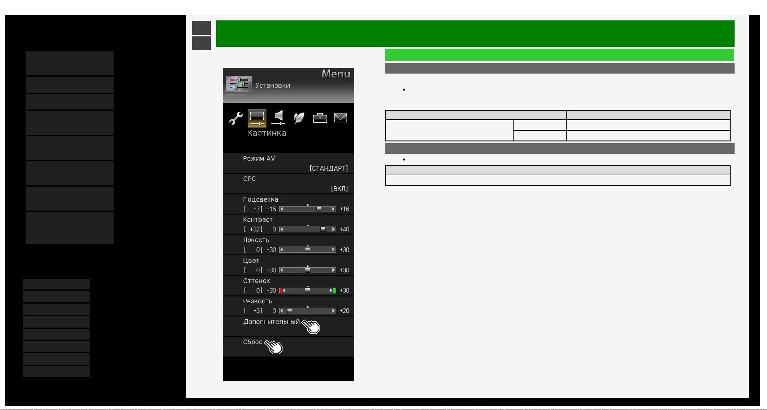Screen dimensions: 767x410
Task: Click the Контраст maximum value +40
Action: click(x=344, y=230)
